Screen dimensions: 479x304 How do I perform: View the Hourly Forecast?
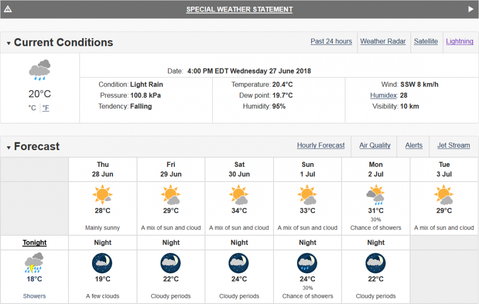coord(321,145)
